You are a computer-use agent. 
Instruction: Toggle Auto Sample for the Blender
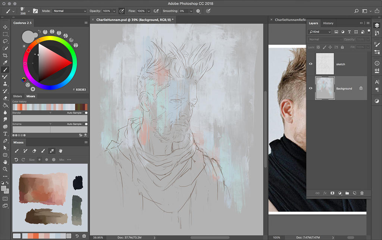85,113
